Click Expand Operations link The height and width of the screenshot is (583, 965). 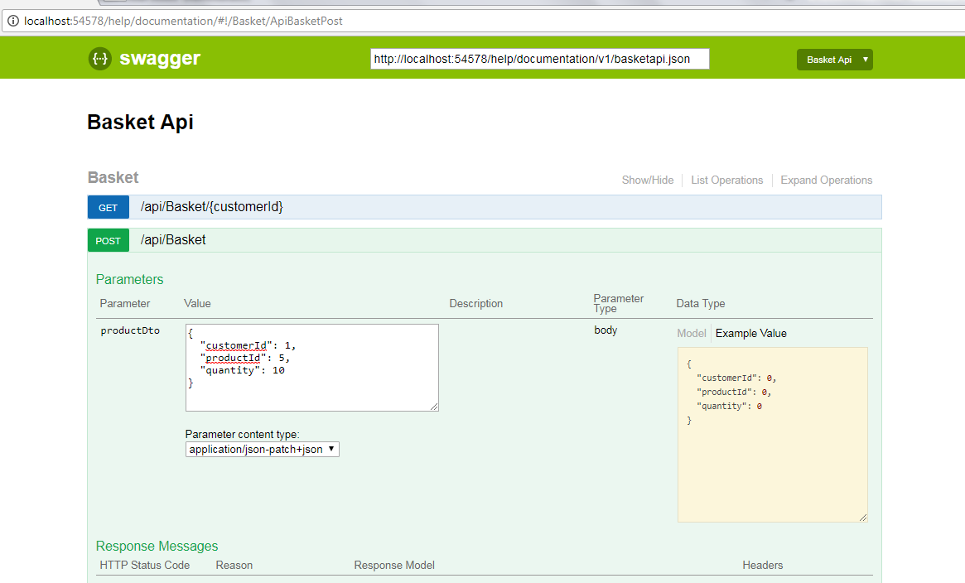[x=827, y=181]
